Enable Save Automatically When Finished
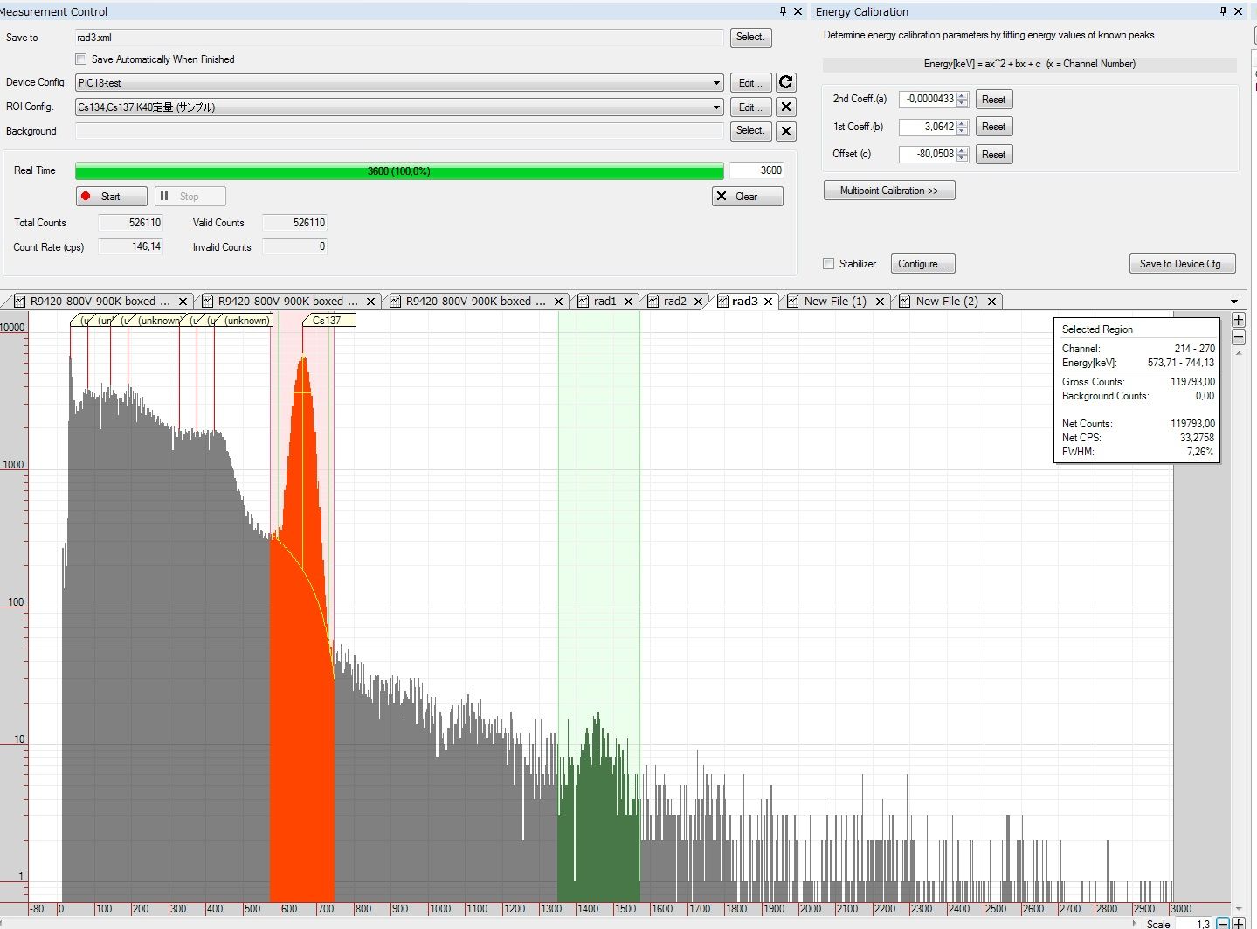This screenshot has height=929, width=1257. (81, 59)
